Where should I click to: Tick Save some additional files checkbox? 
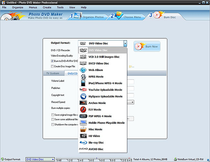(53, 119)
